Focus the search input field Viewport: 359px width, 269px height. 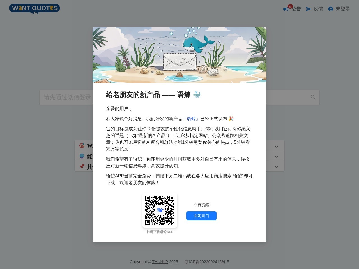[x=179, y=97]
